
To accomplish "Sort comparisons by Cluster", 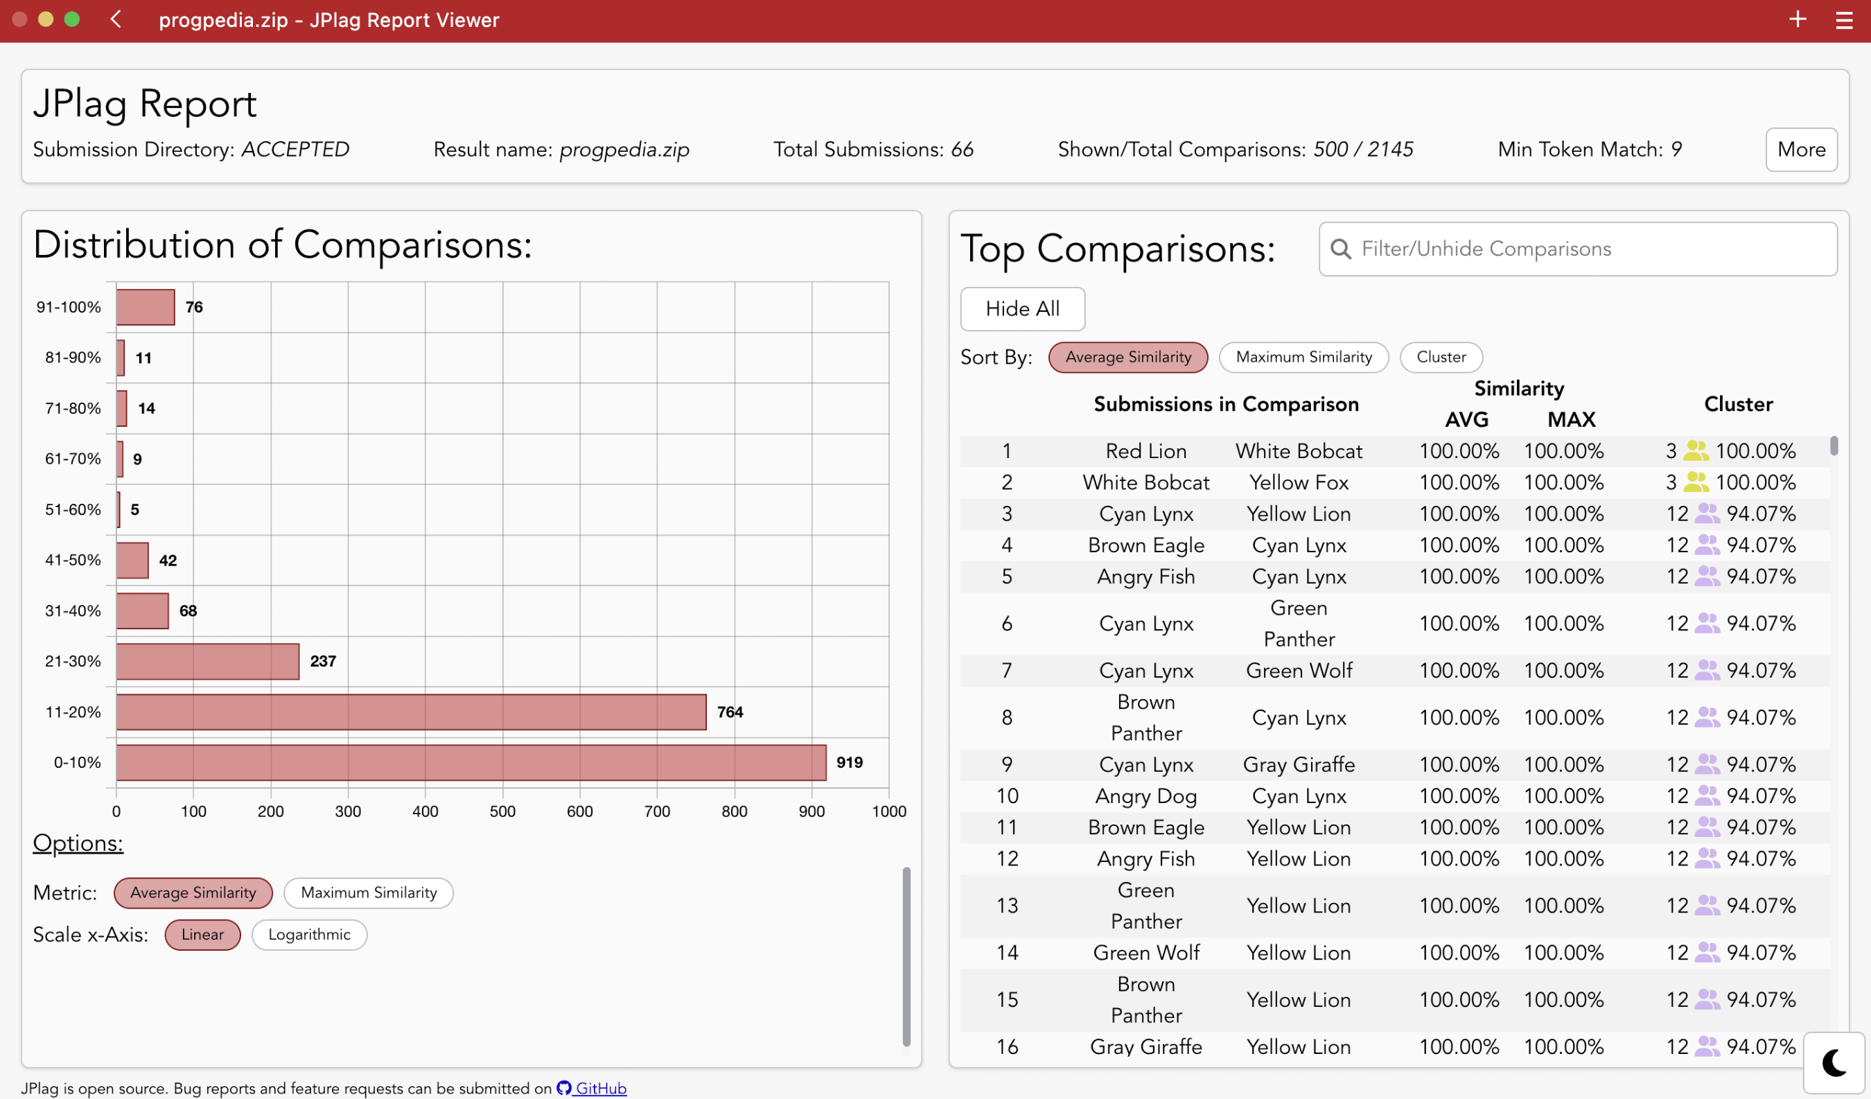I will tap(1441, 357).
